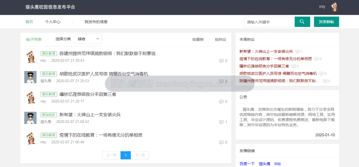Click 娱乐新闻 tag on the 曝林忆莲 post
The height and width of the screenshot is (167, 359).
(x=48, y=94)
